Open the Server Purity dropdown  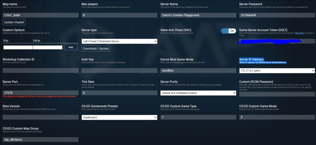(x=198, y=93)
